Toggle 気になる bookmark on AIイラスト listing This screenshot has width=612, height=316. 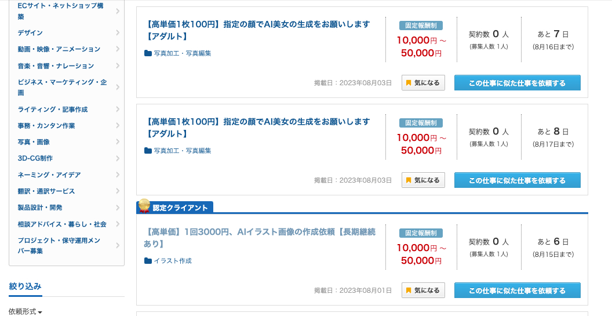(423, 290)
